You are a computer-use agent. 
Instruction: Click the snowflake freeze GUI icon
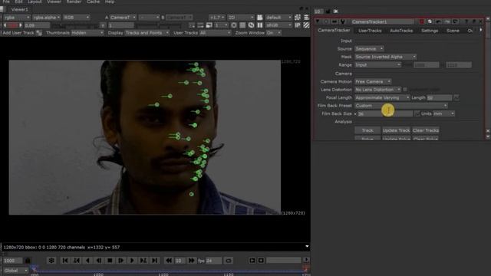[51, 261]
